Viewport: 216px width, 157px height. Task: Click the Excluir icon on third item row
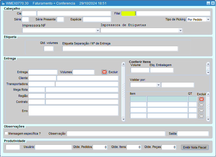pyautogui.click(x=201, y=110)
